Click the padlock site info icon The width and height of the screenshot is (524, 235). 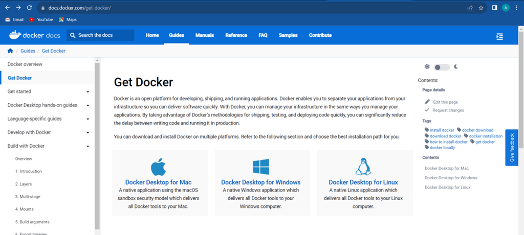click(x=42, y=8)
